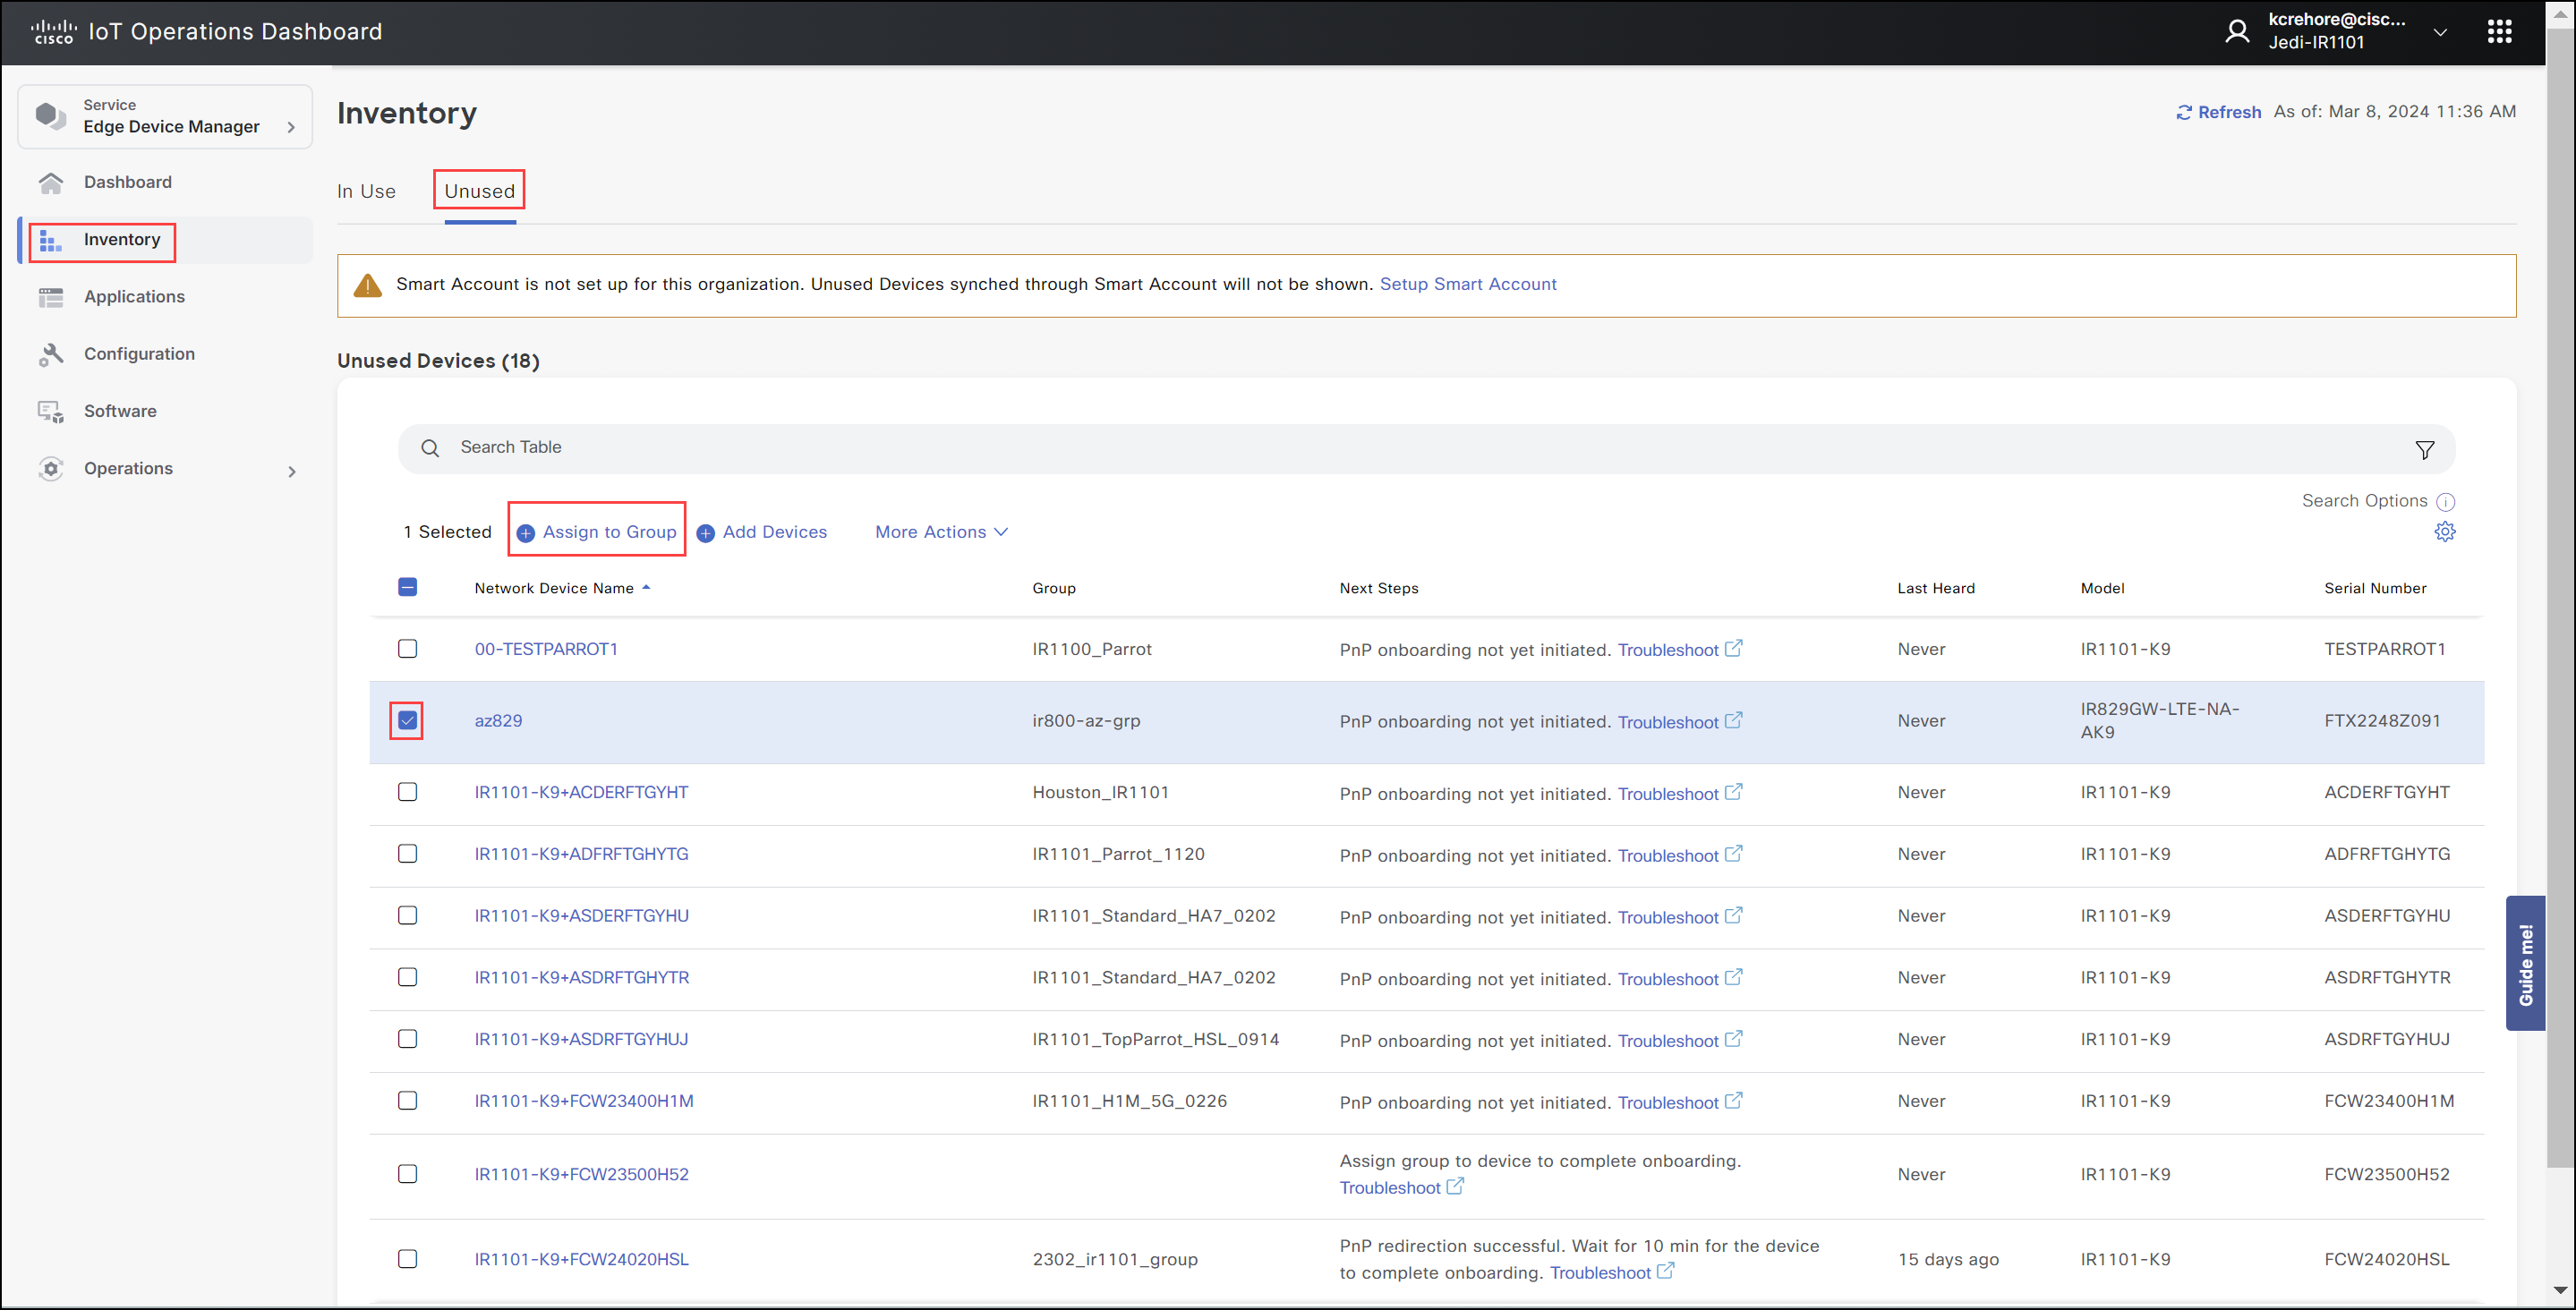Click the Configuration wrench icon
The image size is (2576, 1310).
(x=51, y=354)
